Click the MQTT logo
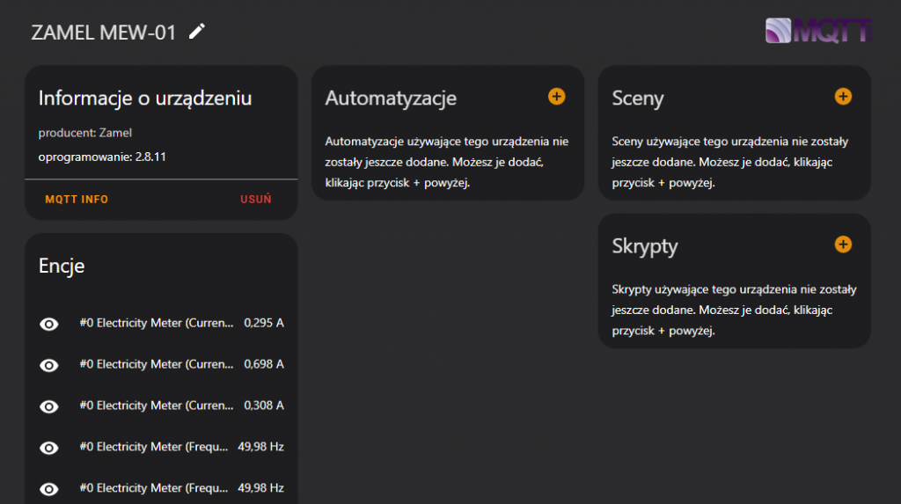Viewport: 901px width, 504px height. click(x=817, y=31)
